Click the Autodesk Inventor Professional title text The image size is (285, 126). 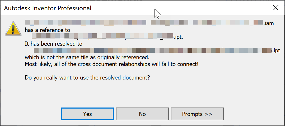tap(48, 8)
